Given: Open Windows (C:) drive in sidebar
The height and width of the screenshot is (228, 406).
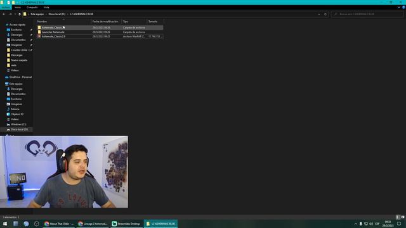Looking at the screenshot, I should tap(18, 124).
